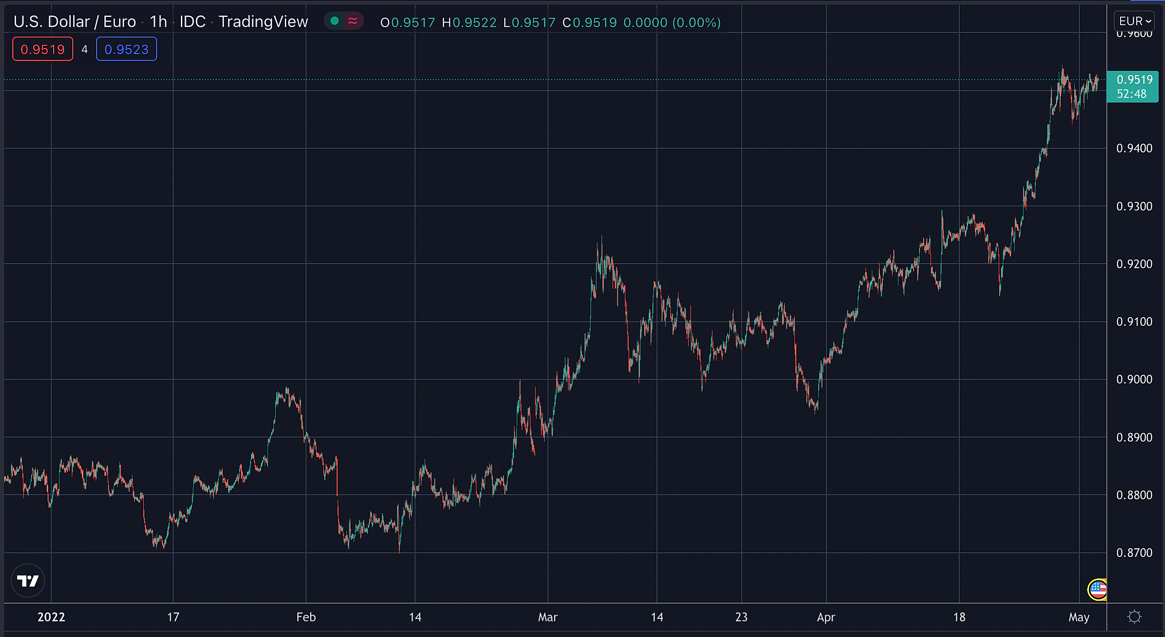
Task: Click the Apr date label on time axis
Action: tap(826, 617)
